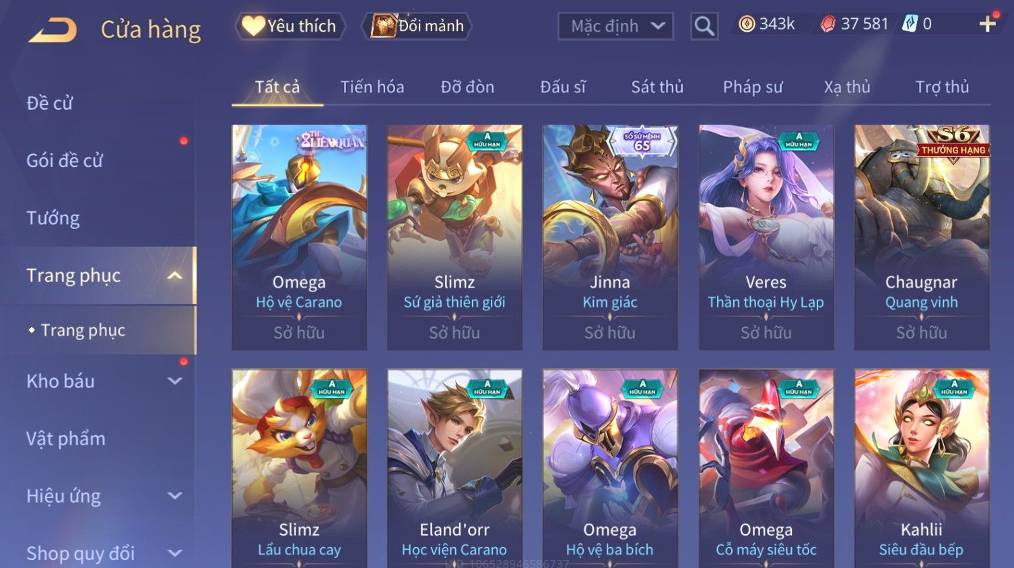Switch to the Tiến hóa tab
The image size is (1014, 568).
click(372, 87)
